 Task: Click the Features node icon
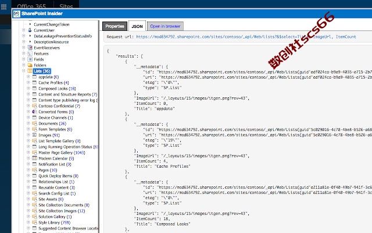(x=30, y=54)
